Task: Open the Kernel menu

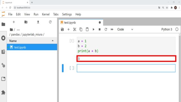Action: point(46,14)
